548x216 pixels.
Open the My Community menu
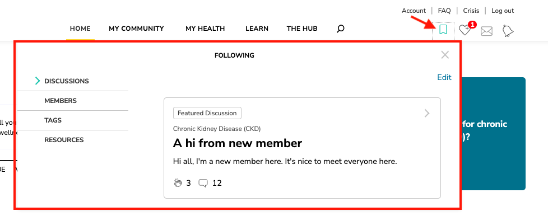(136, 29)
